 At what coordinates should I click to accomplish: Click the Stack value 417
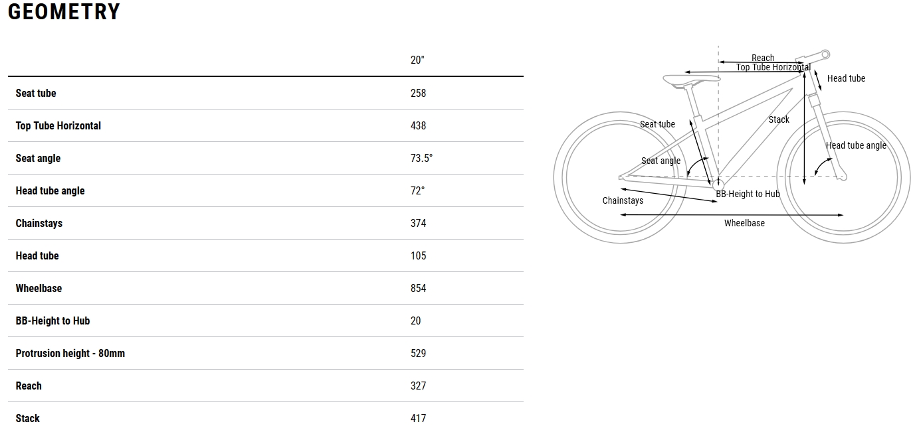pos(418,418)
